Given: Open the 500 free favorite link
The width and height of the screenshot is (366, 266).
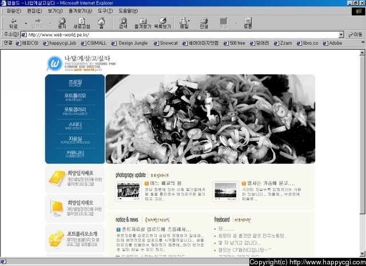Looking at the screenshot, I should pos(234,43).
